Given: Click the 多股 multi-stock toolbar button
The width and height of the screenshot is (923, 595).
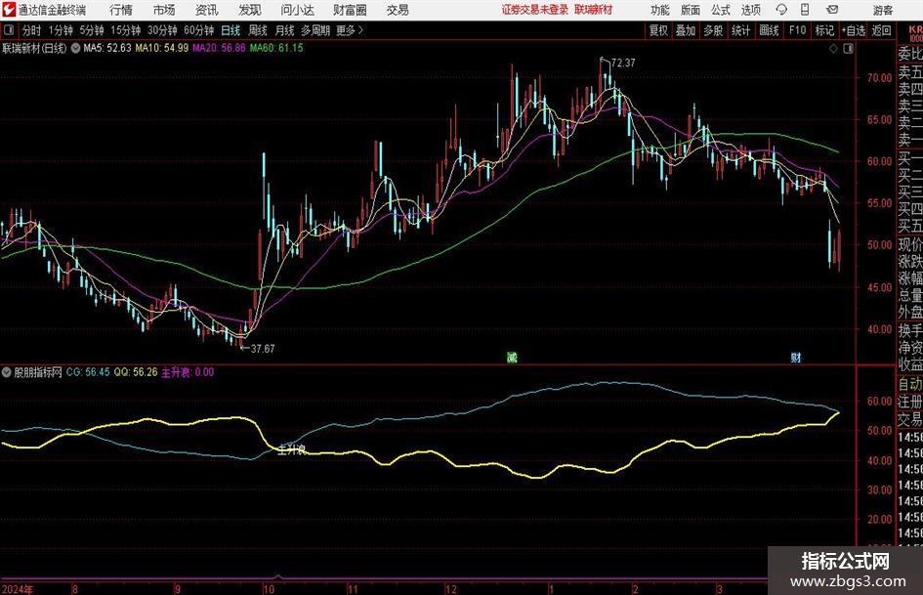Looking at the screenshot, I should [x=713, y=30].
